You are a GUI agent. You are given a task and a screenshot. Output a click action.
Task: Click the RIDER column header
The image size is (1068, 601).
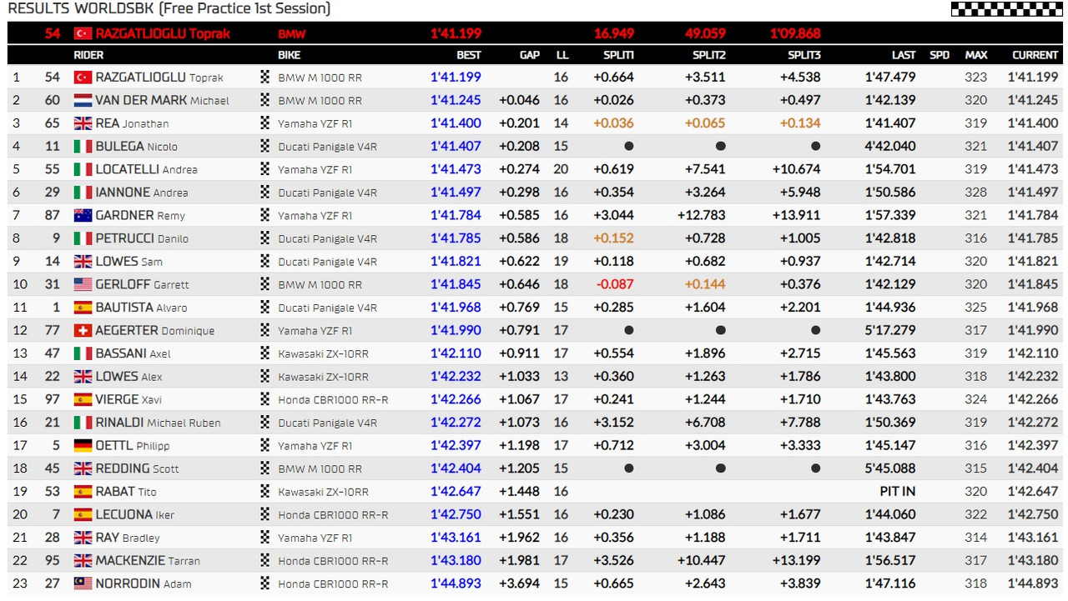tap(88, 55)
